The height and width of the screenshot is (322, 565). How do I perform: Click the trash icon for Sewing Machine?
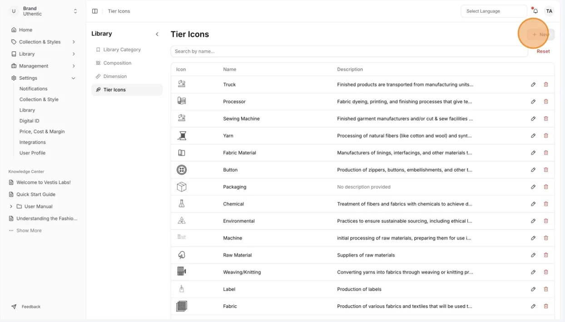pyautogui.click(x=546, y=118)
